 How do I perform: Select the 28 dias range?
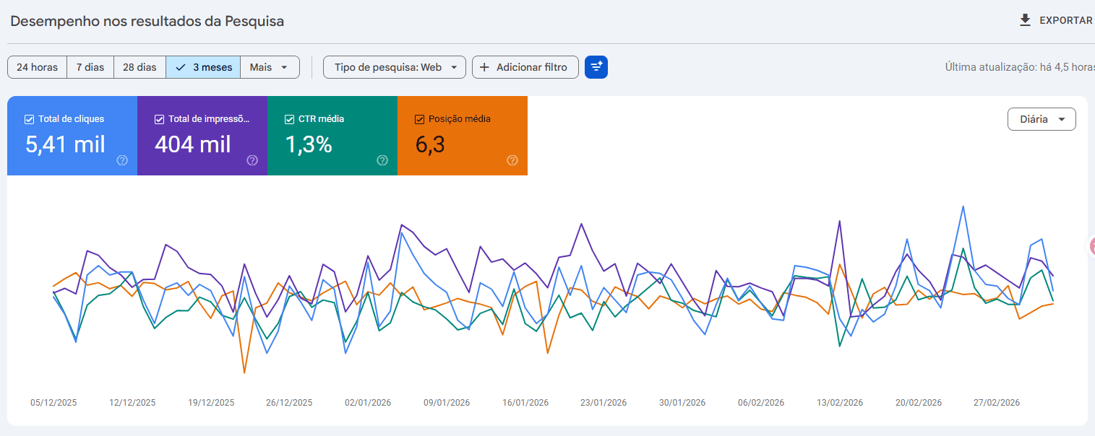click(139, 67)
